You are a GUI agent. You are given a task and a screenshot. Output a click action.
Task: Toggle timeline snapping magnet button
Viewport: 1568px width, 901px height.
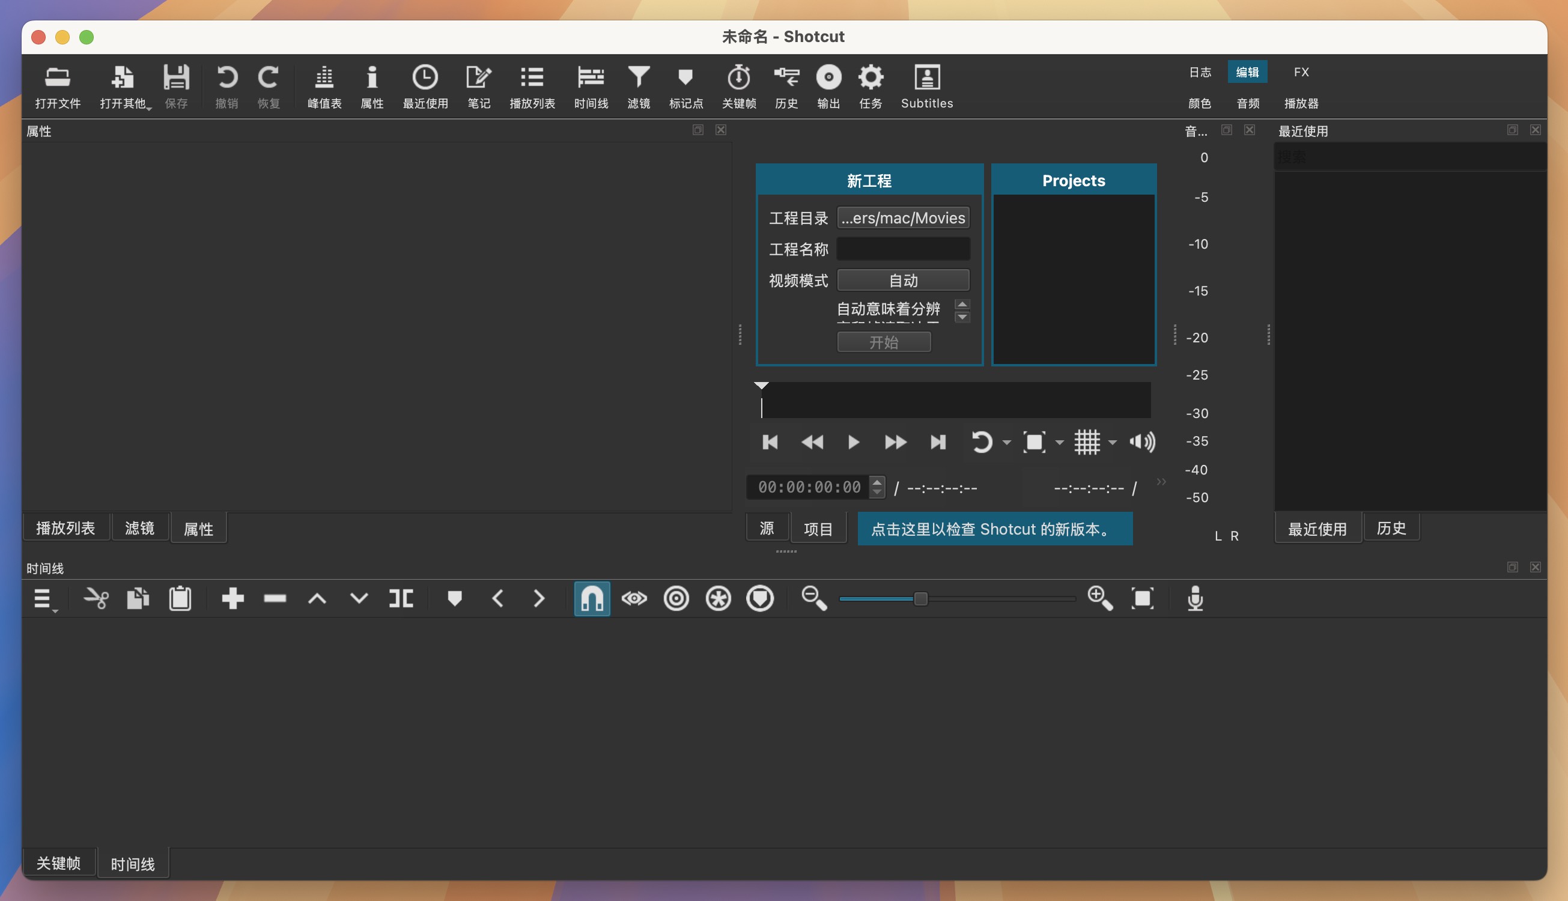[592, 598]
